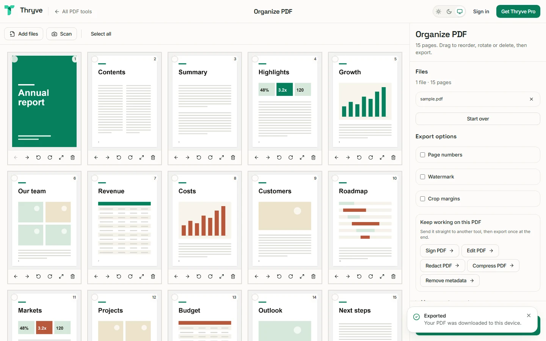Delete the Annual report cover page
The width and height of the screenshot is (546, 341).
coord(72,158)
